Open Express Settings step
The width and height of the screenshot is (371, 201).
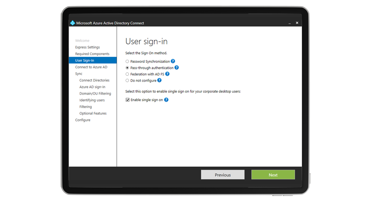88,47
